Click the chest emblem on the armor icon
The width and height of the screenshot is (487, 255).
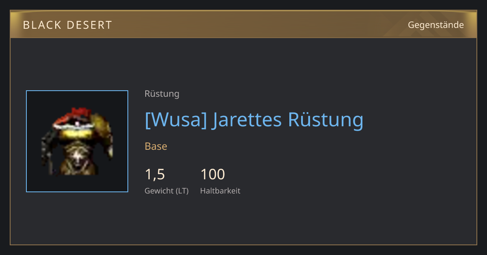pos(76,154)
